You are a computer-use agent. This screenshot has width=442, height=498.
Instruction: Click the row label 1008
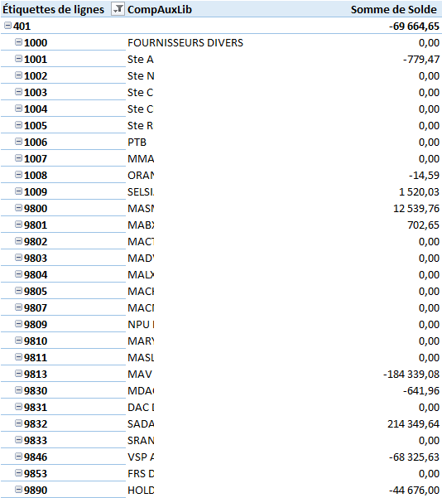(x=36, y=175)
